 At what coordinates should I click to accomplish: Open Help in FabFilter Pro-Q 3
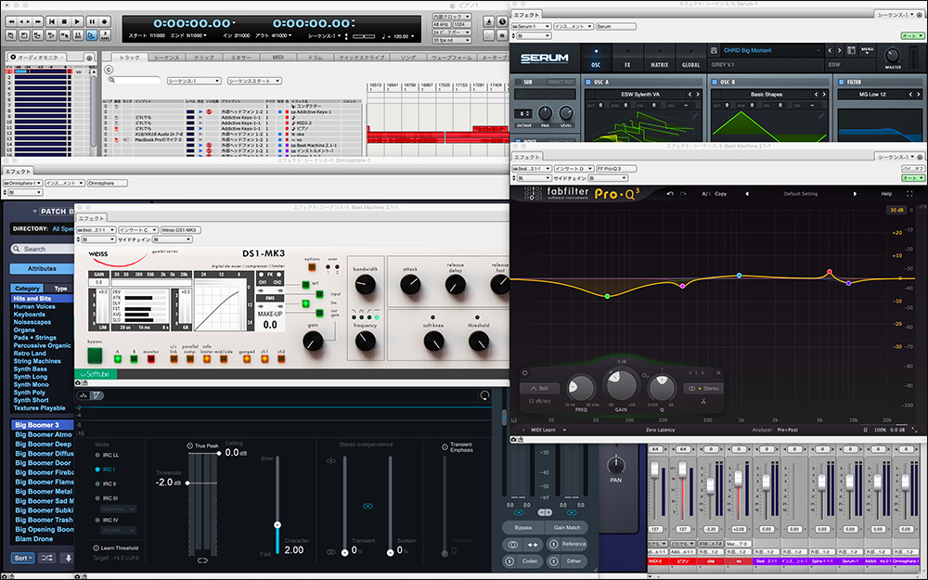(886, 194)
